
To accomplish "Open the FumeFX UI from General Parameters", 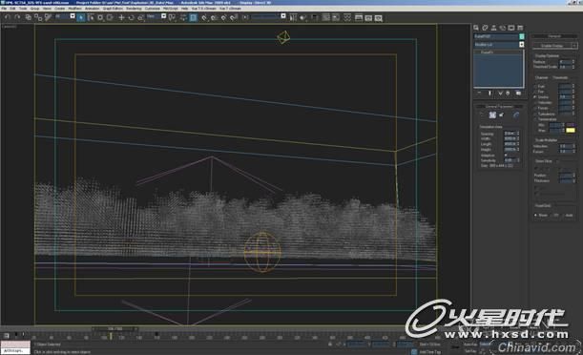I will (x=492, y=115).
